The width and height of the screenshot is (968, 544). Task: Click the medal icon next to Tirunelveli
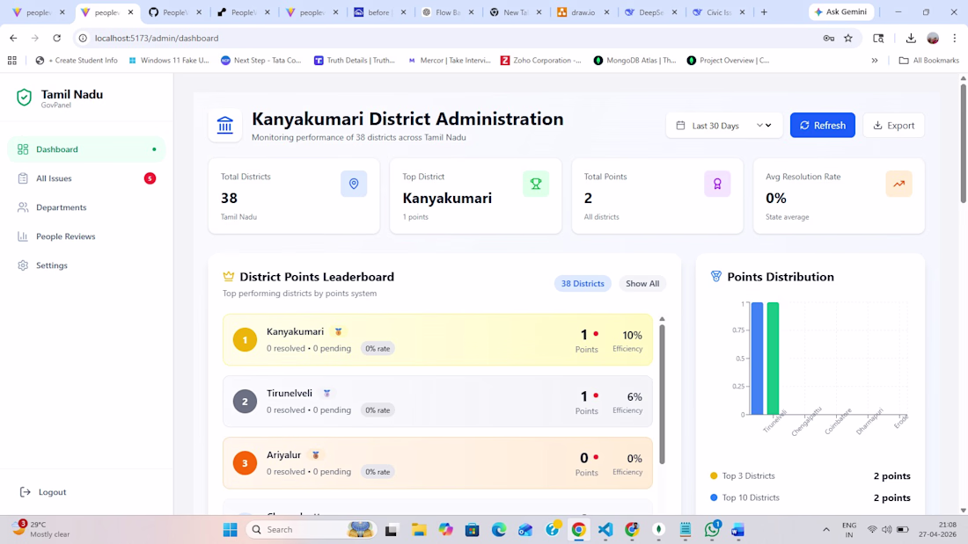click(327, 394)
